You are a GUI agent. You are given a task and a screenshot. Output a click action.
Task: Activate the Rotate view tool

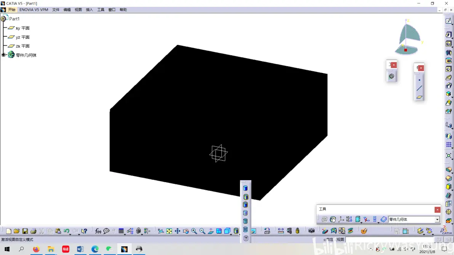(186, 231)
